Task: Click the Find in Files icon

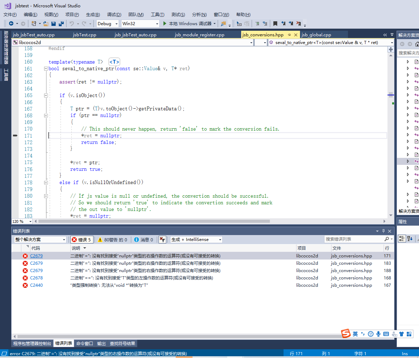Action: pyautogui.click(x=223, y=24)
